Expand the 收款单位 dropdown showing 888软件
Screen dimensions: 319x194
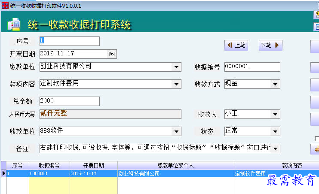point(176,131)
